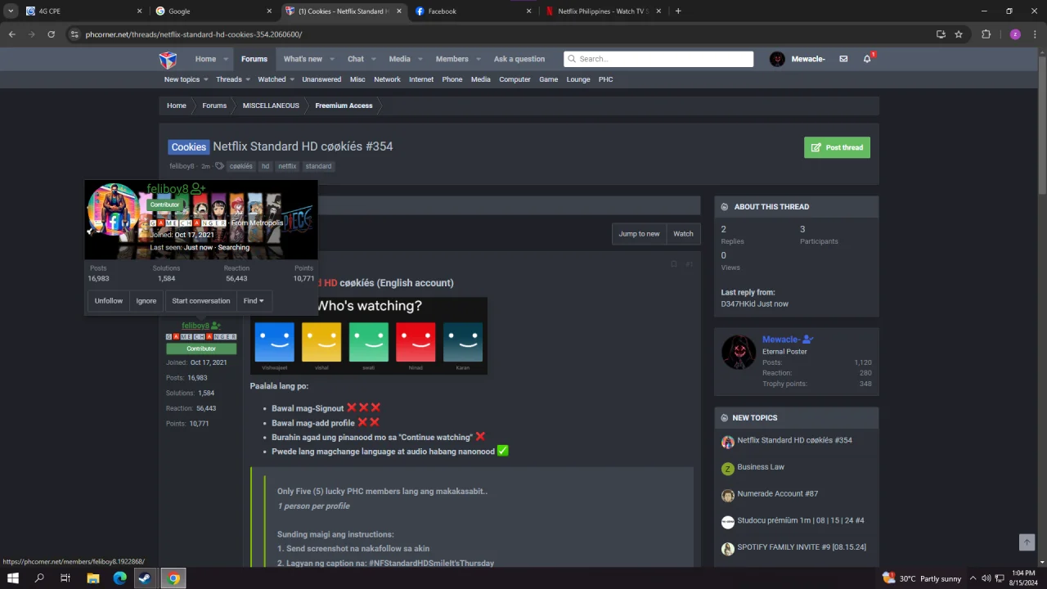View site information icon in address bar
The height and width of the screenshot is (589, 1047).
click(74, 34)
